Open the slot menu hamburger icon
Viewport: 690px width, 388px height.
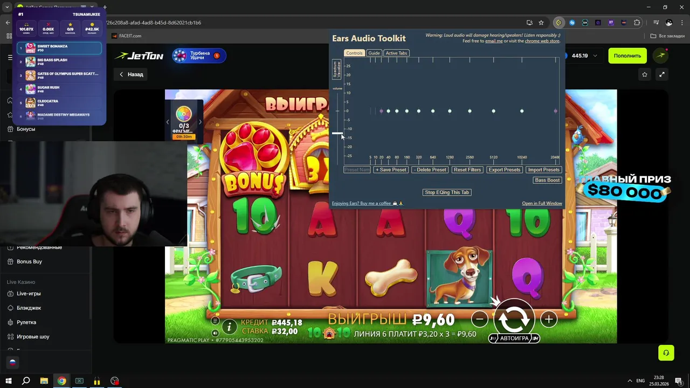(215, 321)
